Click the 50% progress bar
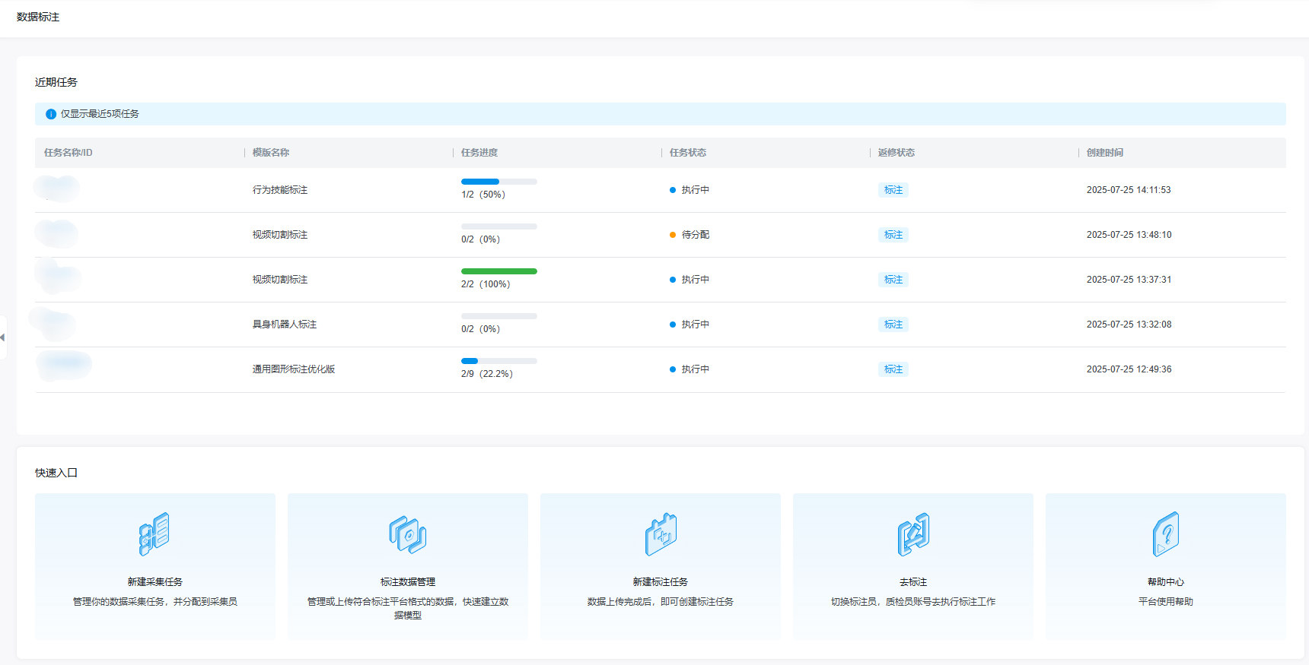The image size is (1309, 665). [498, 182]
